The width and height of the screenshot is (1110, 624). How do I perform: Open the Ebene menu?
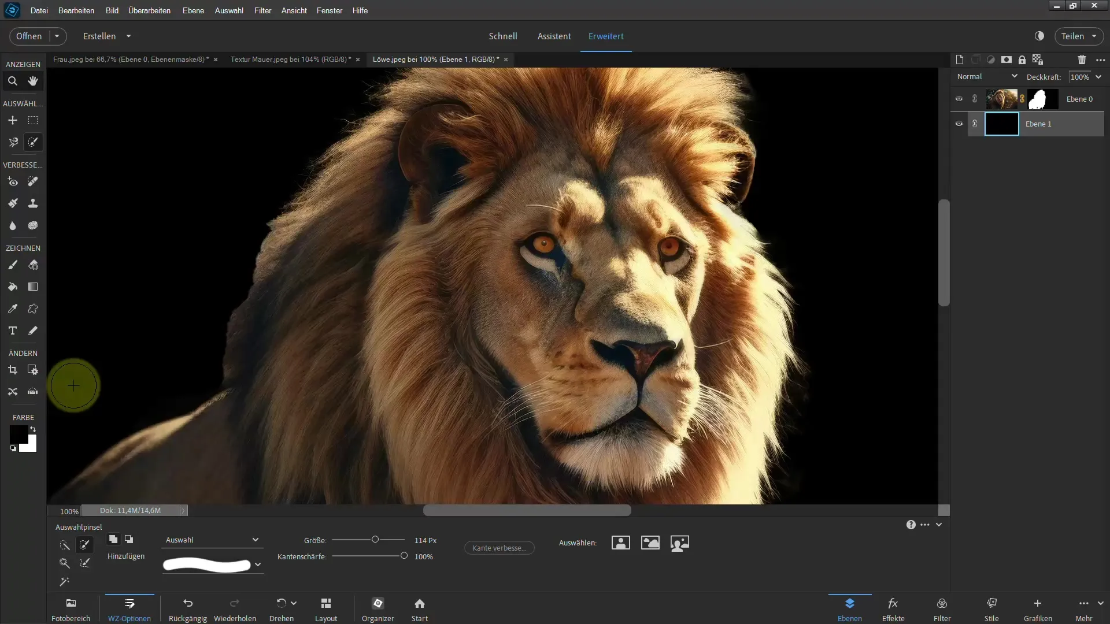pyautogui.click(x=193, y=10)
